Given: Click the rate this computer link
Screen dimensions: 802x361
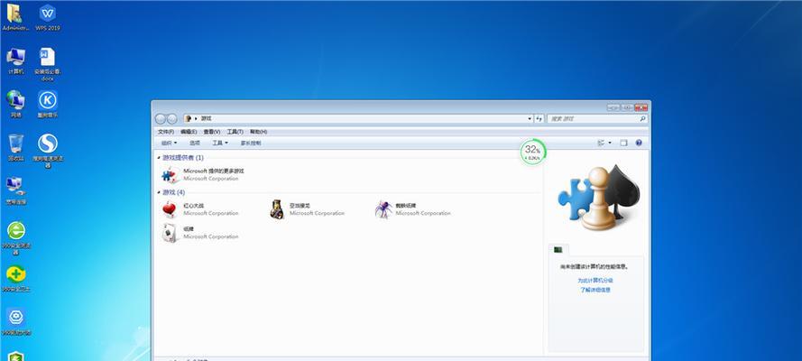Looking at the screenshot, I should tap(595, 280).
